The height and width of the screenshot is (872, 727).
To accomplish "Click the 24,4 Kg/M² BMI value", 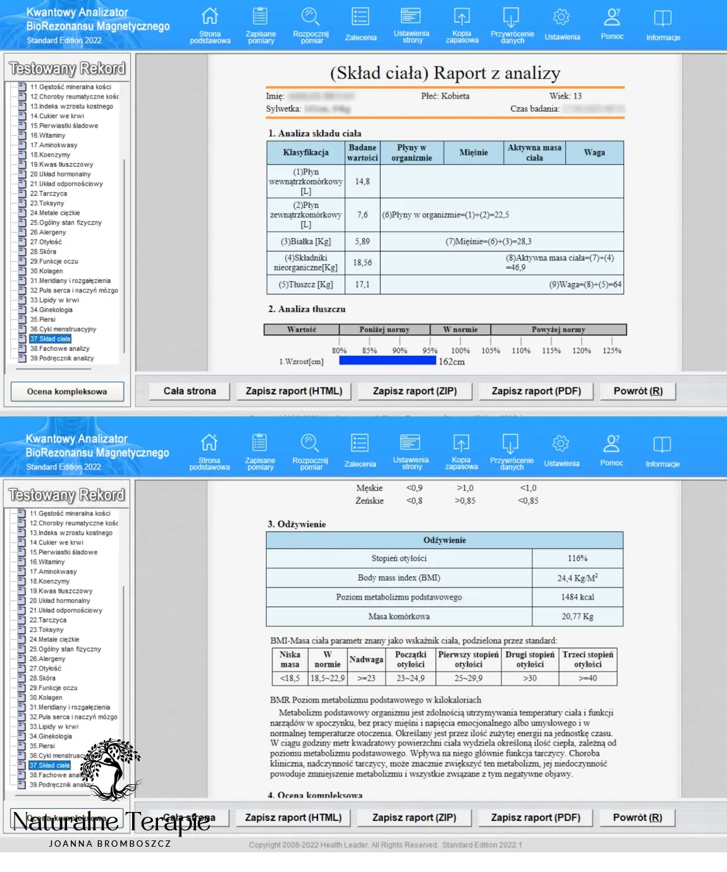I will tap(577, 578).
